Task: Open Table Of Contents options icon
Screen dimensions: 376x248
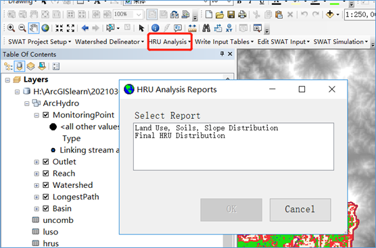Action: [x=56, y=66]
